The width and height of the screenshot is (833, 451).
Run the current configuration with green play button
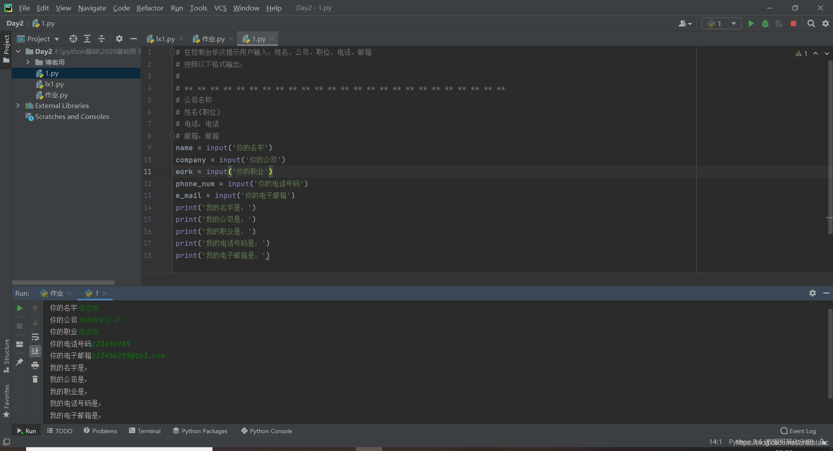(751, 23)
